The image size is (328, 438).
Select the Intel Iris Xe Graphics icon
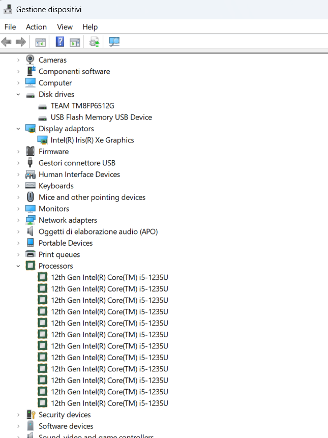42,140
